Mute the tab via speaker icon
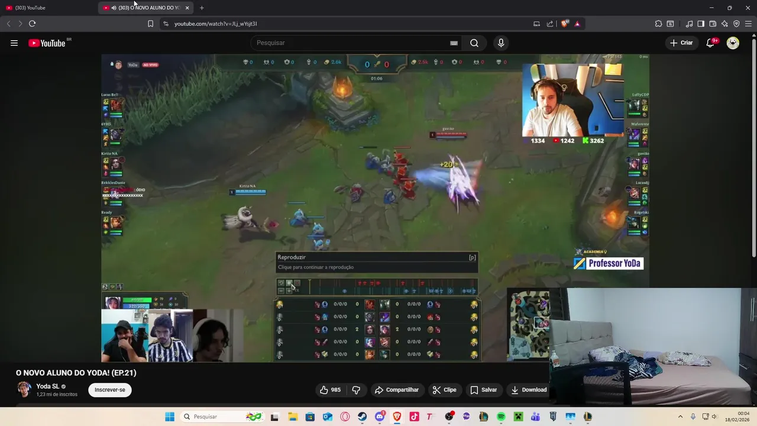Viewport: 757px width, 426px height. (x=114, y=8)
